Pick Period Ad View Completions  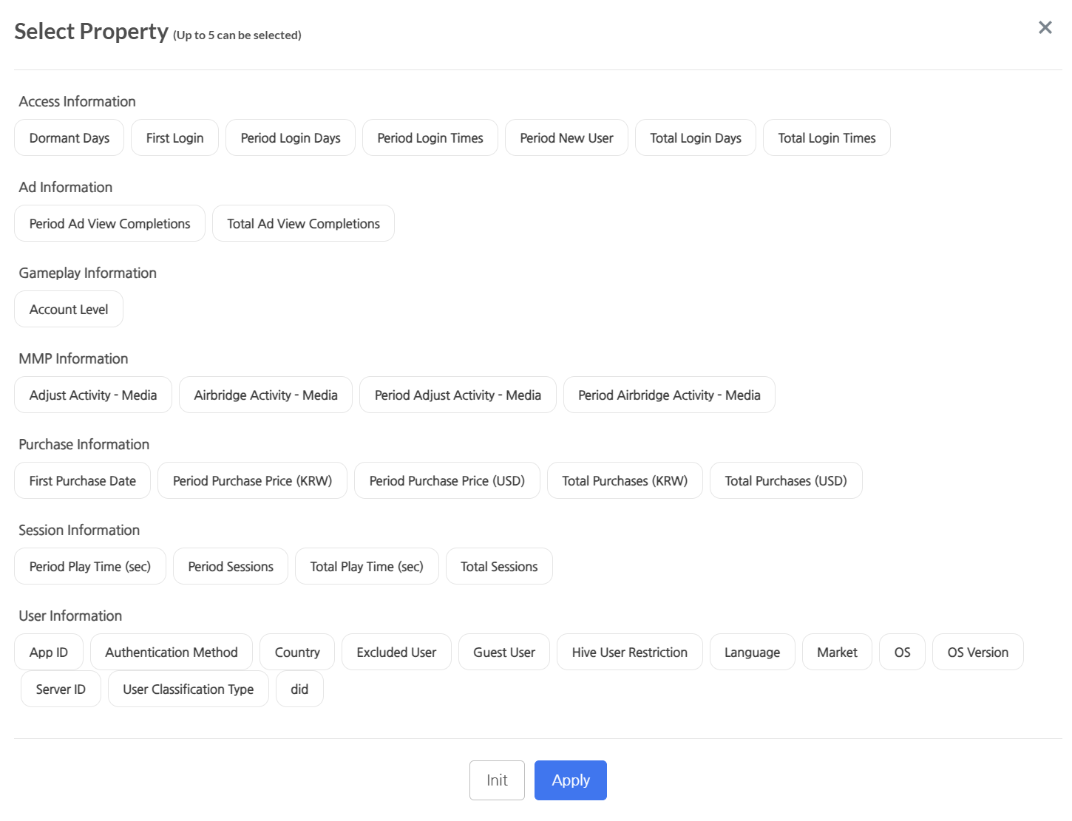coord(109,224)
